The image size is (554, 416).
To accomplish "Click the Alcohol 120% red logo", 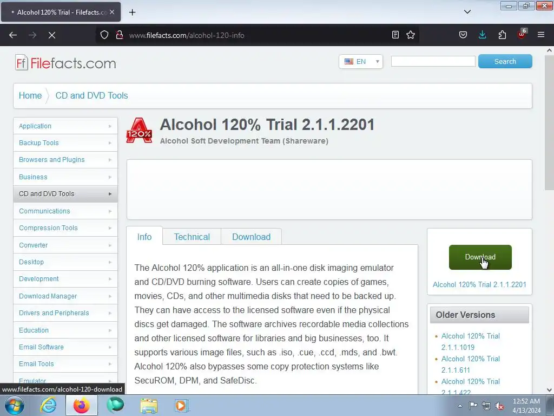I will [x=139, y=131].
